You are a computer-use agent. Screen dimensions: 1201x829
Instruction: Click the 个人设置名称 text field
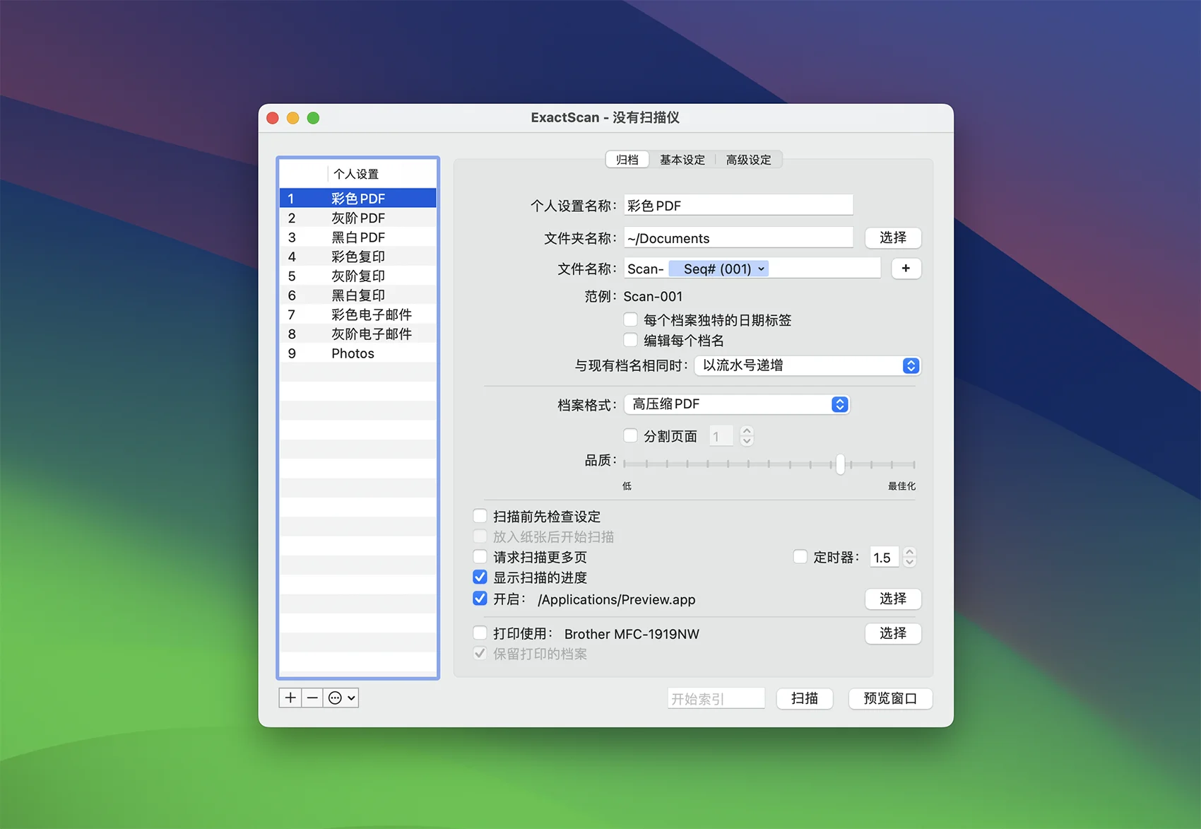click(738, 205)
